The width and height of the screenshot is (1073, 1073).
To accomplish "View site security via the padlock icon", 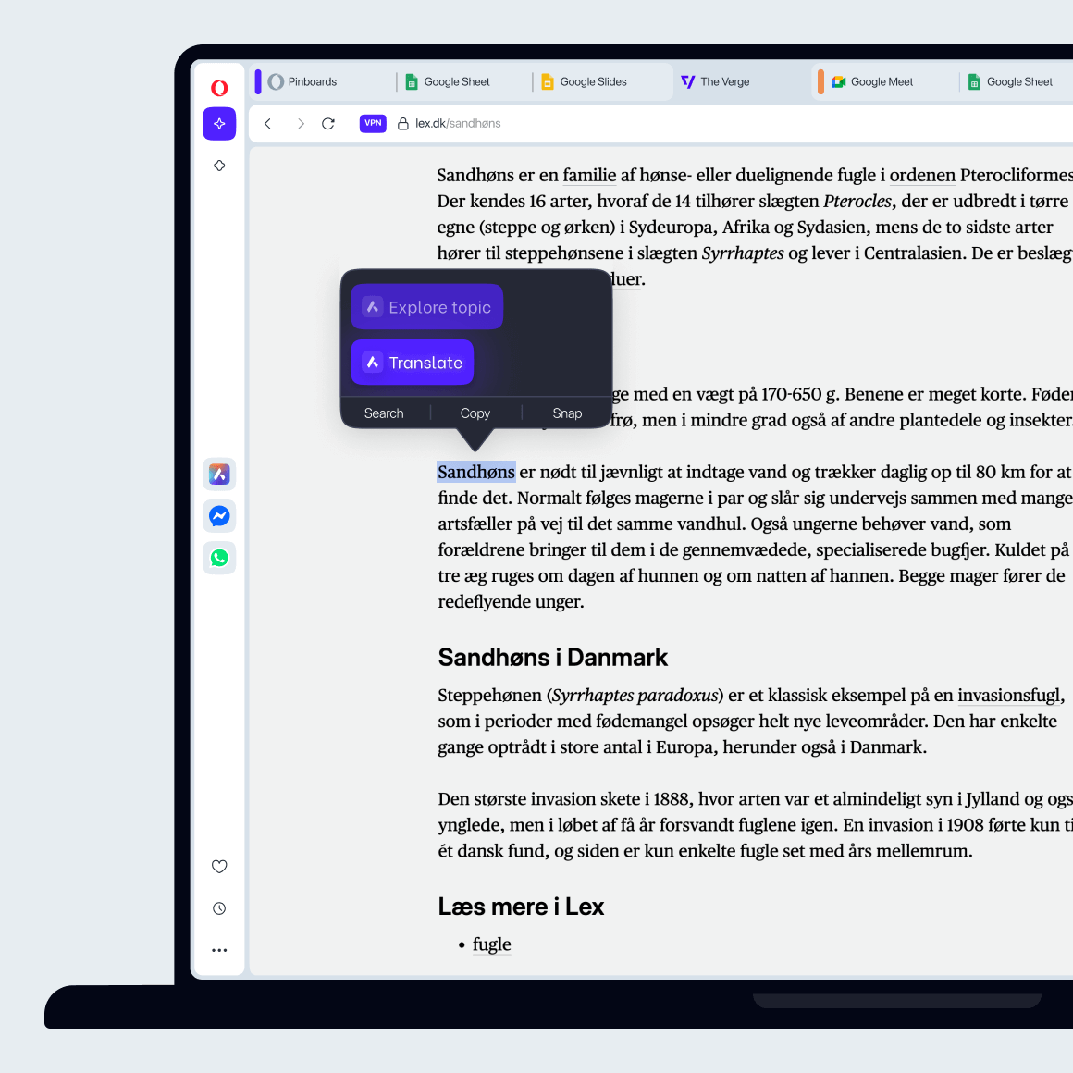I will 401,123.
